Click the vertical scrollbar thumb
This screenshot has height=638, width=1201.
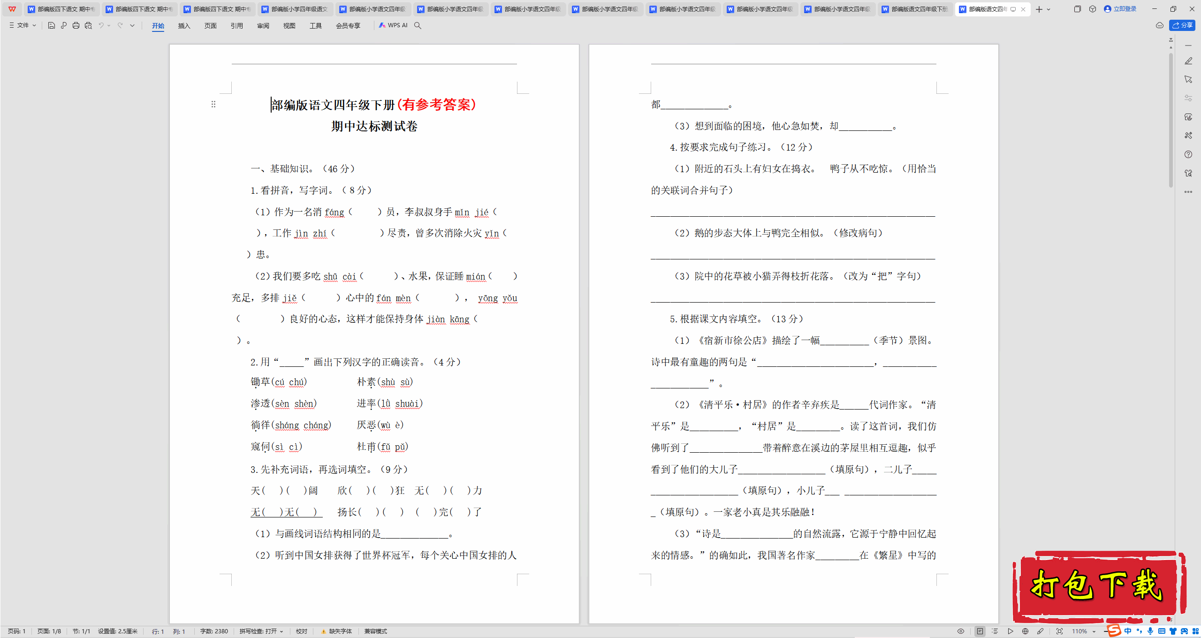1171,120
